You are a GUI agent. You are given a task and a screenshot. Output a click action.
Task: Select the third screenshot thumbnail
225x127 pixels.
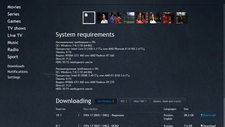116,18
